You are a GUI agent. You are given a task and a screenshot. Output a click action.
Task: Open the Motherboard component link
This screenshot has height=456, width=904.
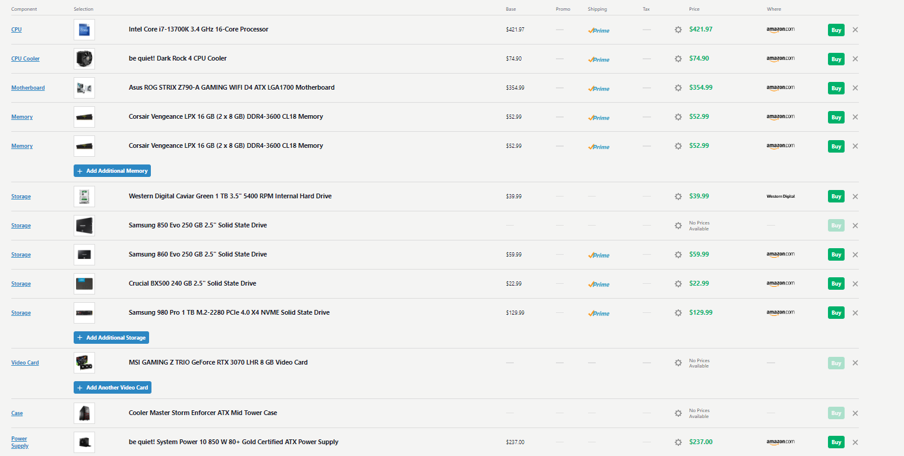pos(28,88)
